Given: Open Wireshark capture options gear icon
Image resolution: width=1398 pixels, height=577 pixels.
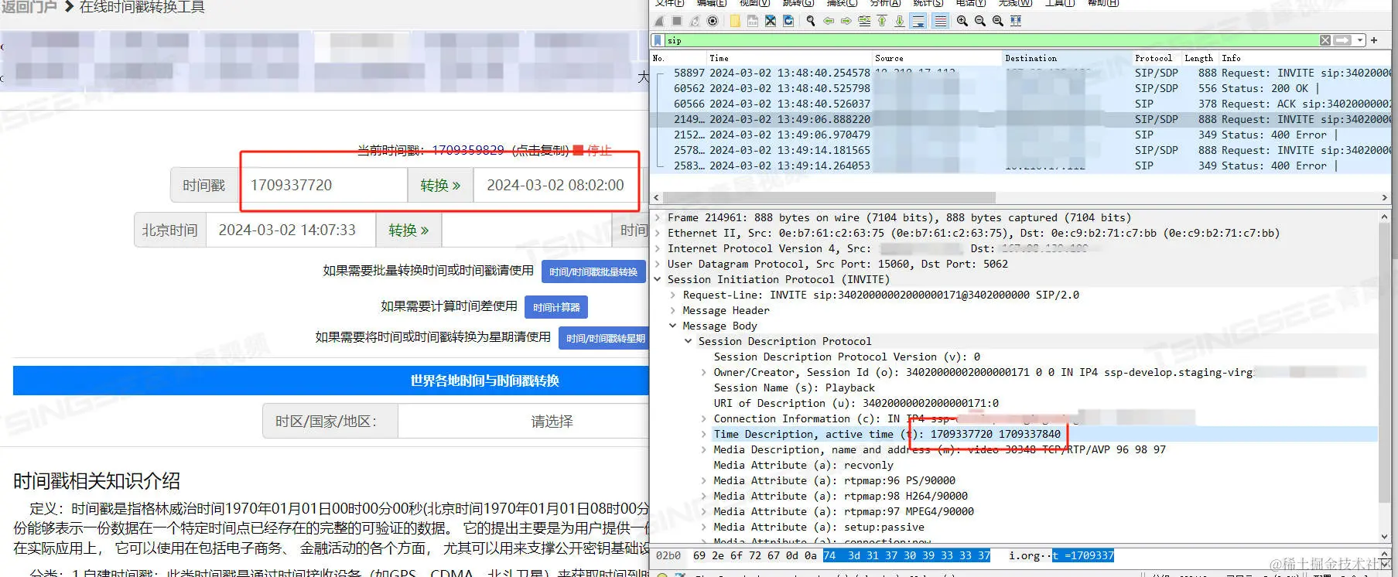Looking at the screenshot, I should coord(713,21).
